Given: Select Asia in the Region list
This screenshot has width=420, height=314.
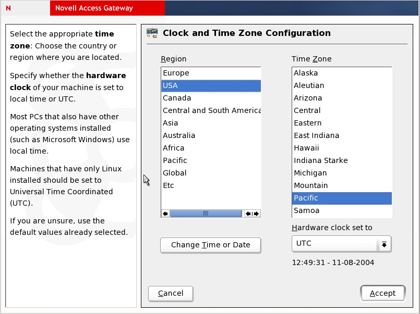Looking at the screenshot, I should pyautogui.click(x=171, y=123).
